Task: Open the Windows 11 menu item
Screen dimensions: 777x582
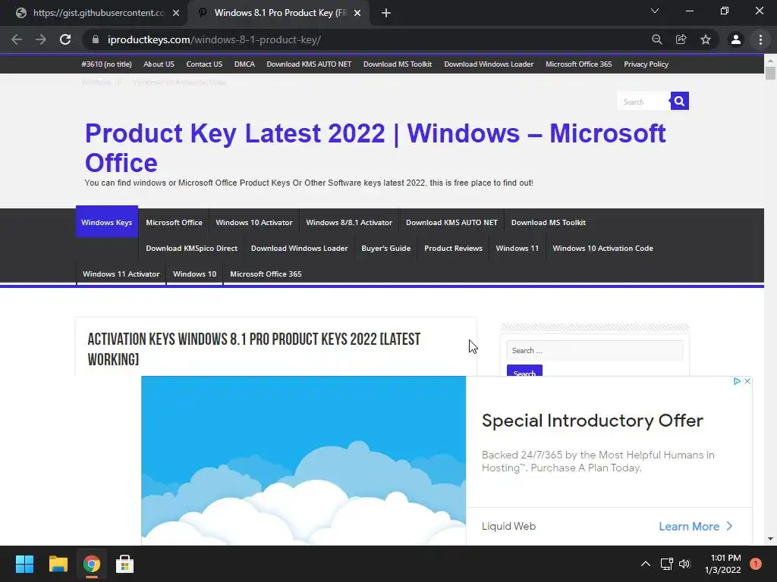Action: [x=517, y=248]
